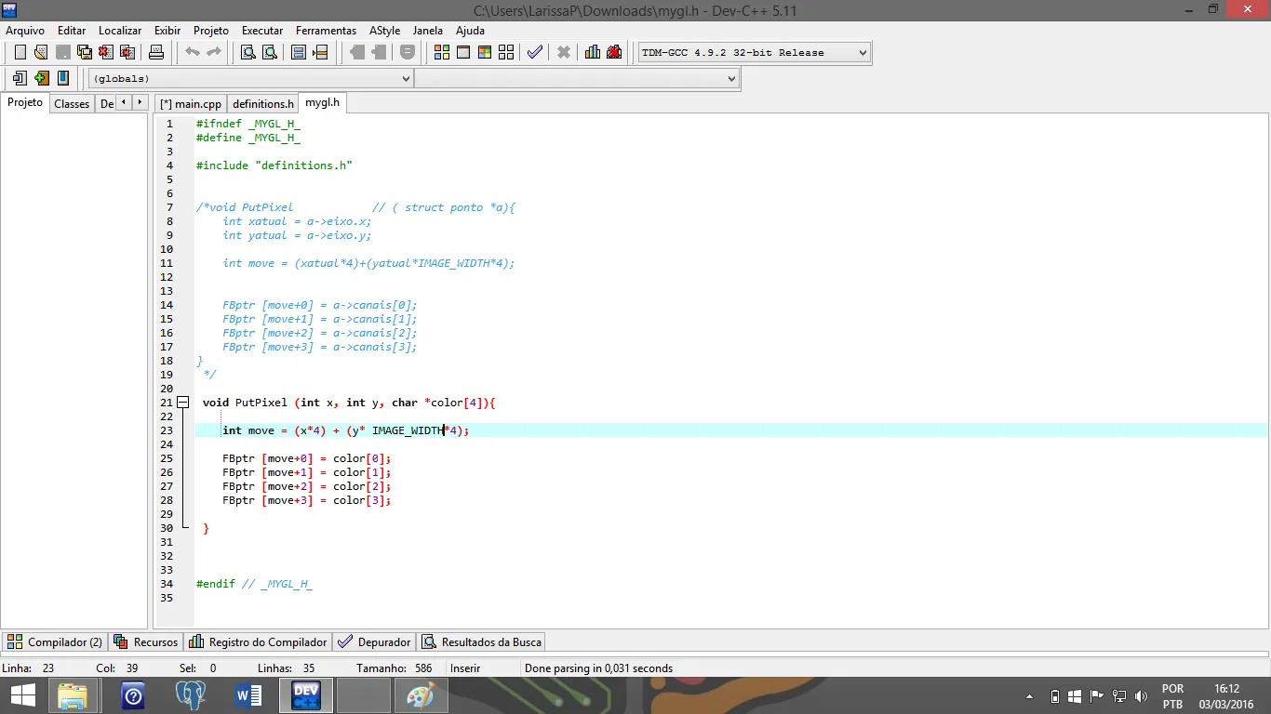Click the Compile four-colored-squares icon
Screen dimensions: 1271x714
pyautogui.click(x=442, y=52)
